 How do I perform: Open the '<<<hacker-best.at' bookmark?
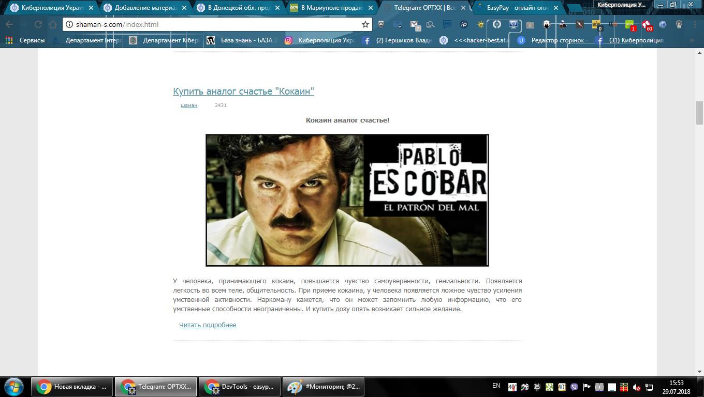coord(475,40)
